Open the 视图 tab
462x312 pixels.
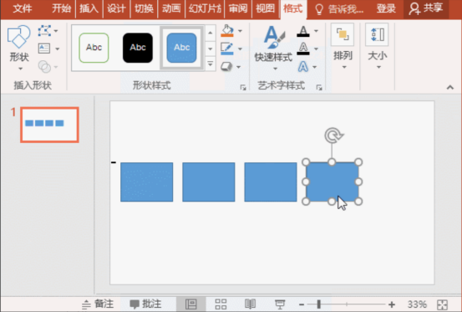pyautogui.click(x=265, y=8)
